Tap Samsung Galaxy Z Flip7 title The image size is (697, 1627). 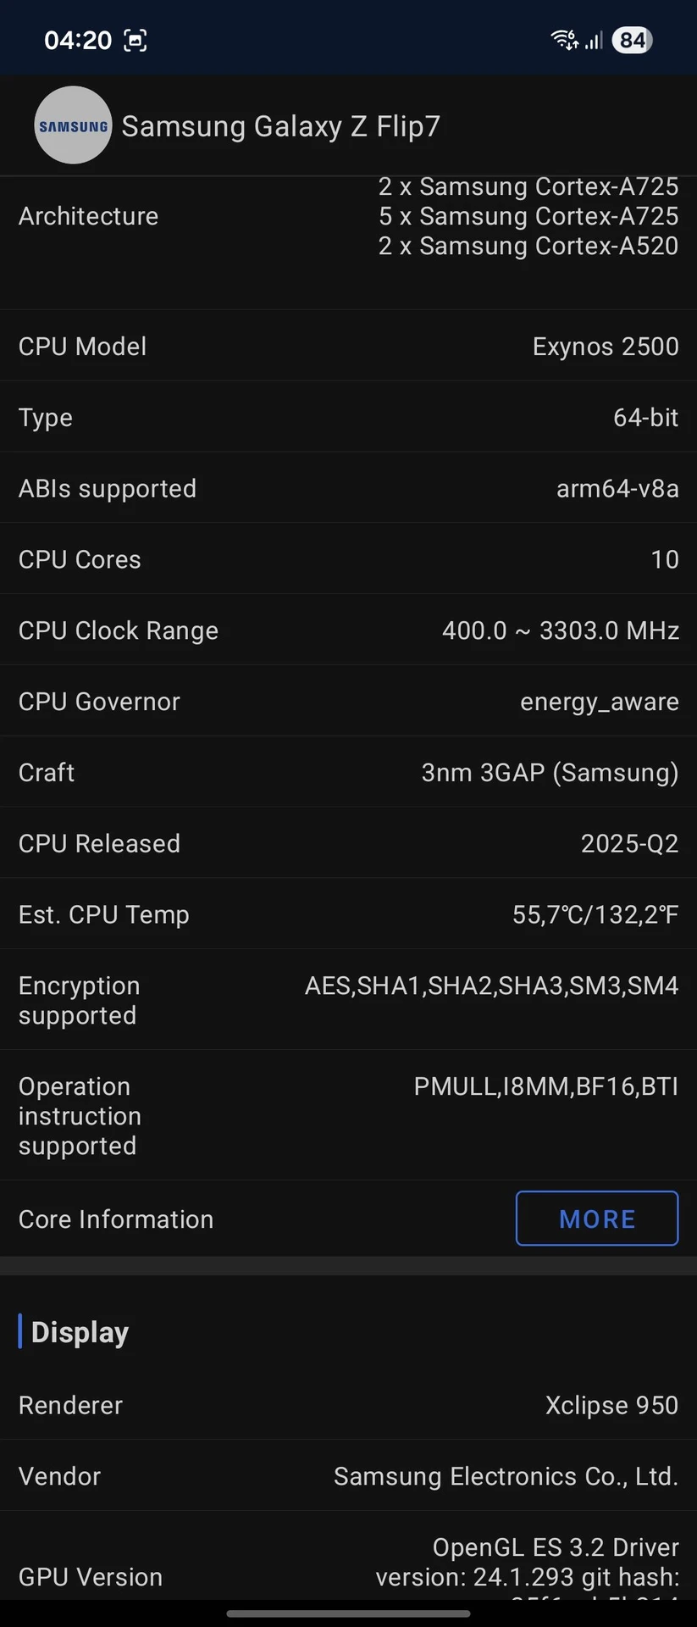pyautogui.click(x=281, y=126)
